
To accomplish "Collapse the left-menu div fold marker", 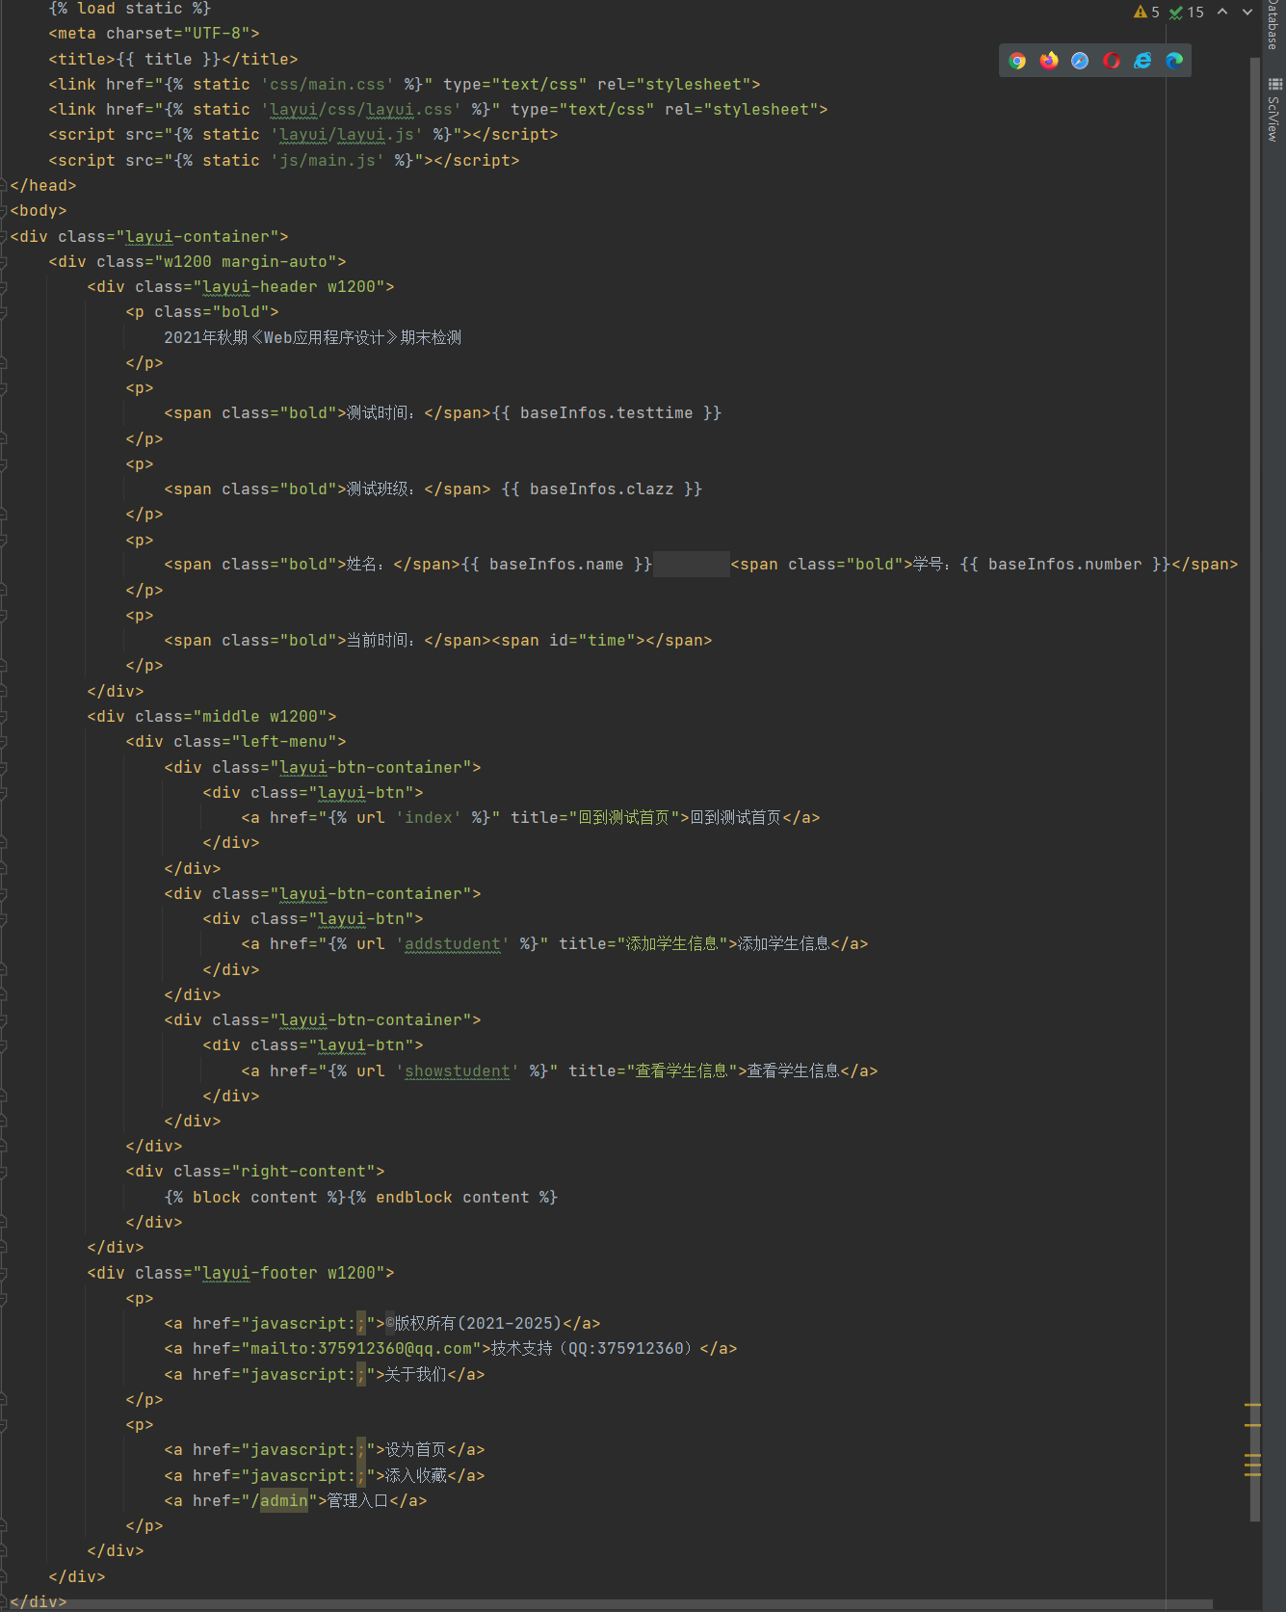I will point(4,742).
